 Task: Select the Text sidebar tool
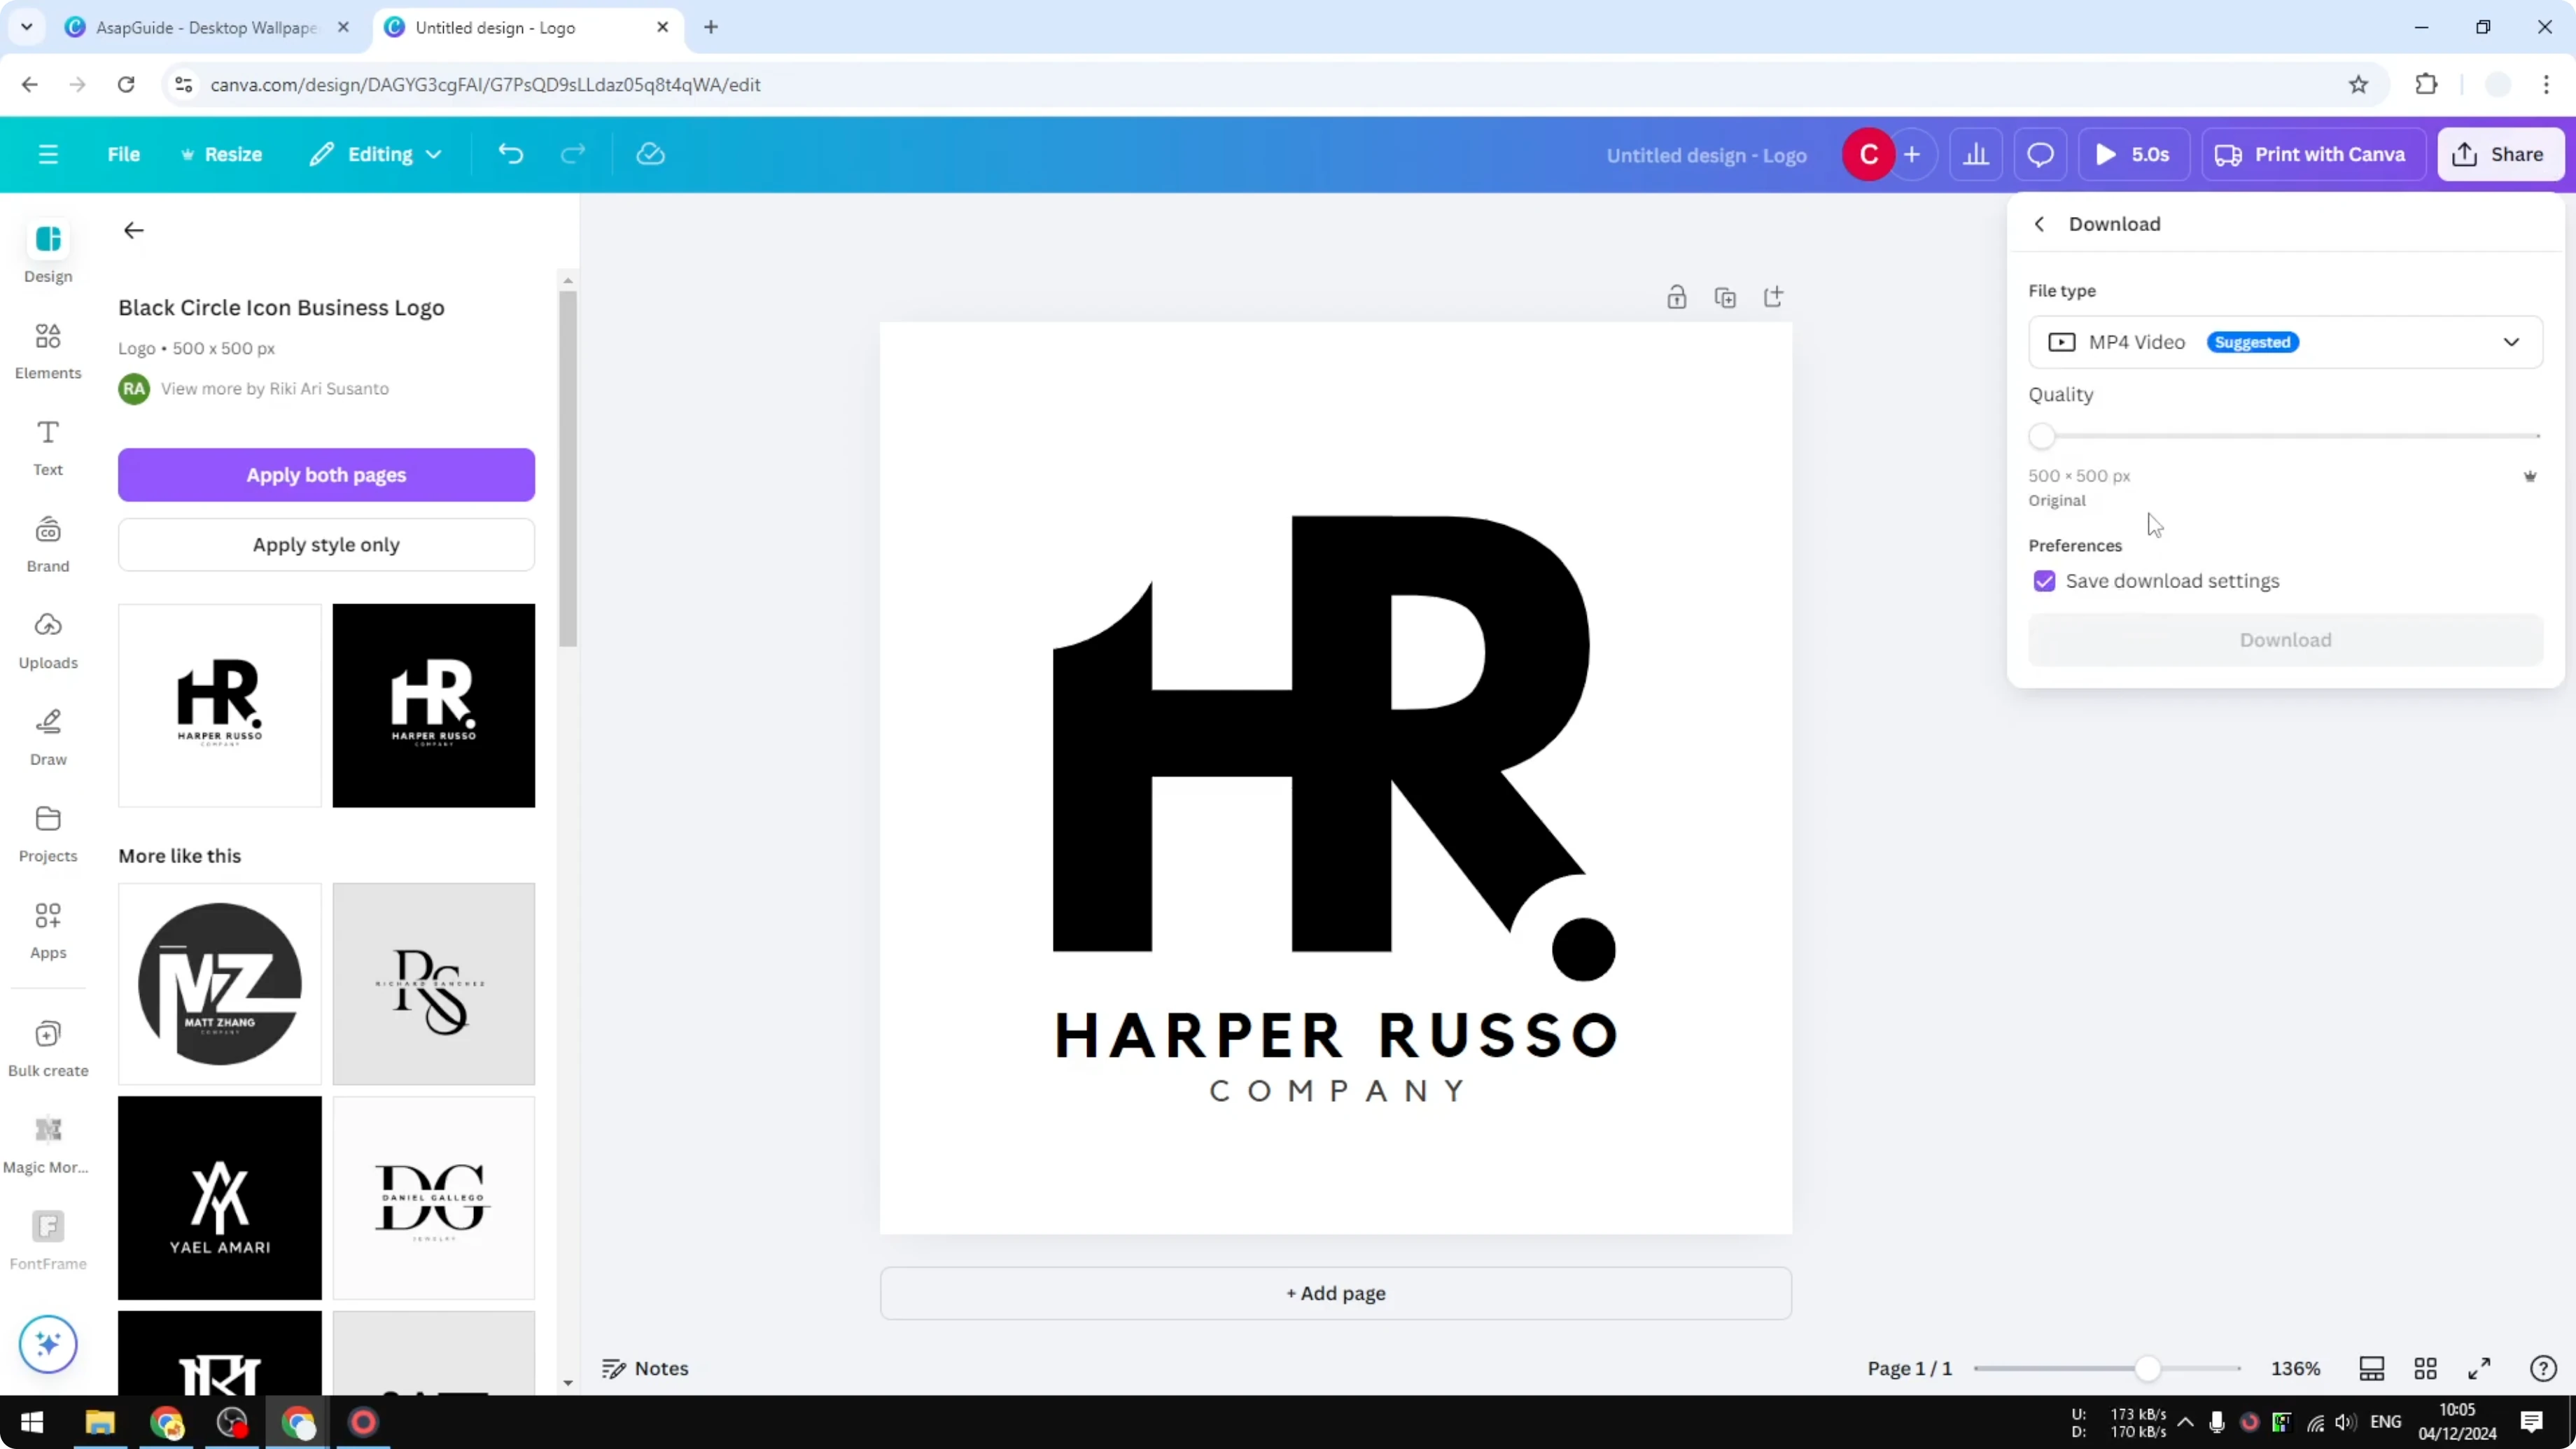tap(47, 447)
